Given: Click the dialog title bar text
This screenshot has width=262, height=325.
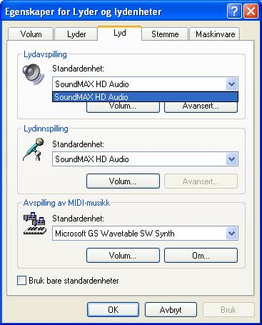Looking at the screenshot, I should [x=84, y=12].
